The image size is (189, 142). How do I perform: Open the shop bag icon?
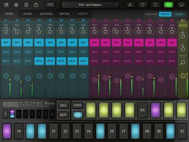pyautogui.click(x=36, y=5)
